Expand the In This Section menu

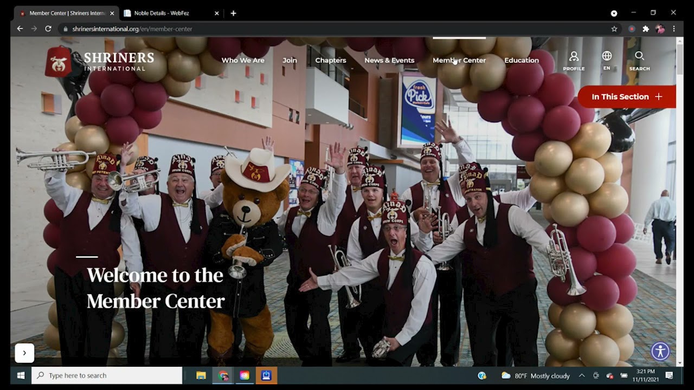click(x=627, y=97)
